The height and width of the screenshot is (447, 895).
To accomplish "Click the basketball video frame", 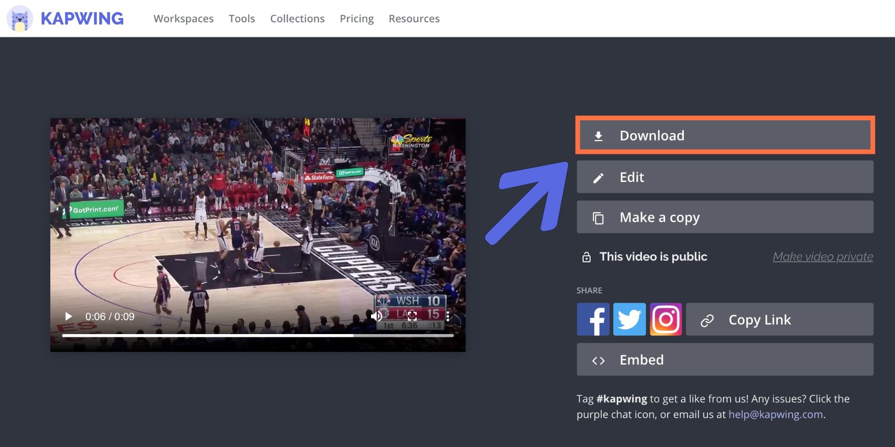I will click(258, 235).
